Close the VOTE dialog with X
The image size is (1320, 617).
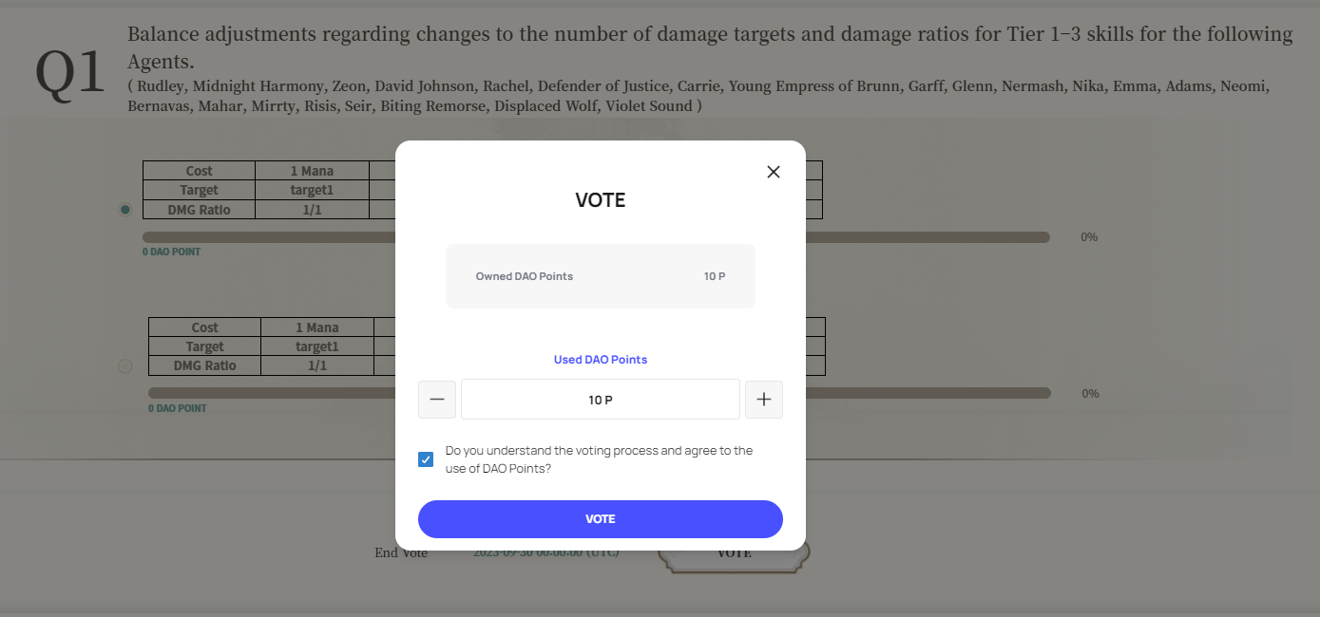pos(774,172)
